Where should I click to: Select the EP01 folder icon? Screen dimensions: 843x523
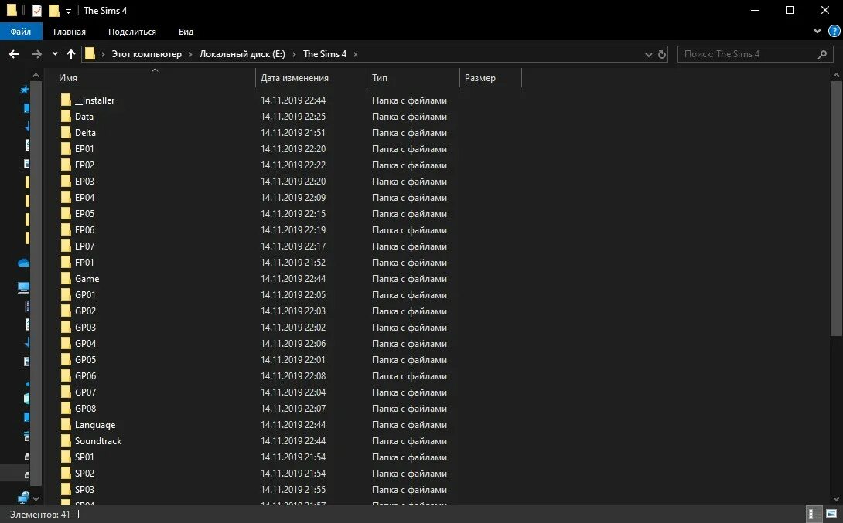[x=66, y=148]
